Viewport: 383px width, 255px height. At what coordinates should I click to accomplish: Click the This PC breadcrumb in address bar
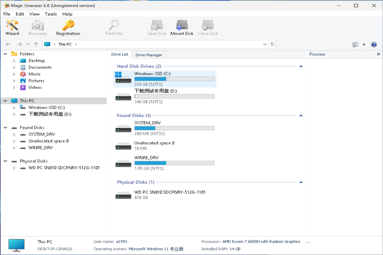pos(65,44)
